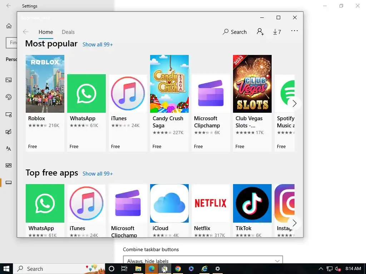This screenshot has height=274, width=366.
Task: Select Background icon in Settings sidebar
Action: coord(9,80)
